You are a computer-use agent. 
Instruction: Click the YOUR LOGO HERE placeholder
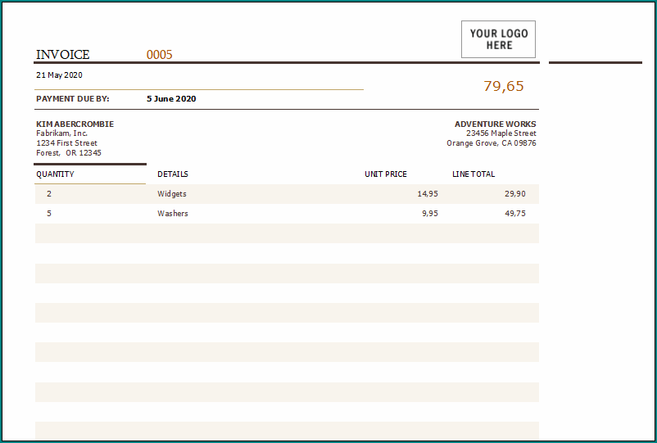pos(498,39)
